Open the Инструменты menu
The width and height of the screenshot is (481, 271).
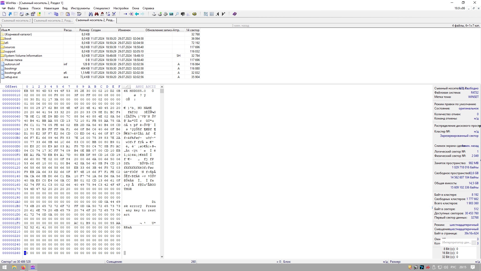[x=80, y=8]
